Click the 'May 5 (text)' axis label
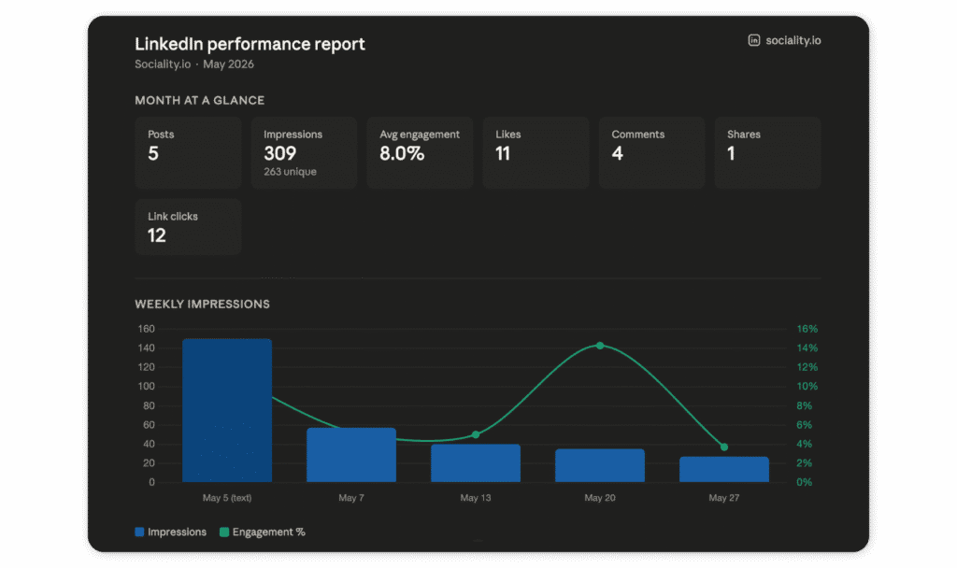The image size is (957, 568). 227,498
